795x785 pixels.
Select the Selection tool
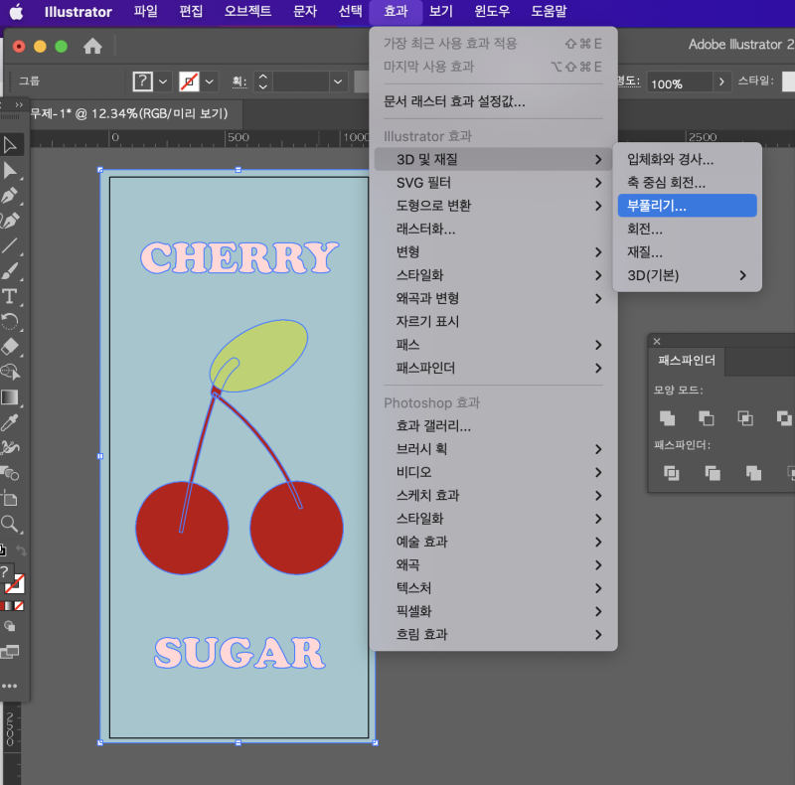tap(12, 145)
